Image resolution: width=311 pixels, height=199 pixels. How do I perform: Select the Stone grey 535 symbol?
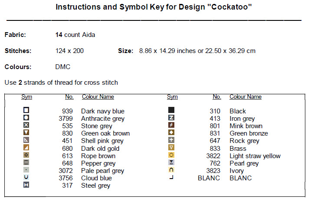pyautogui.click(x=26, y=126)
